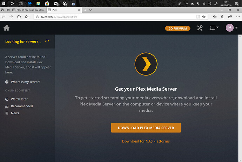The height and width of the screenshot is (162, 242).
Task: Click the News newspaper icon
Action: [7, 113]
